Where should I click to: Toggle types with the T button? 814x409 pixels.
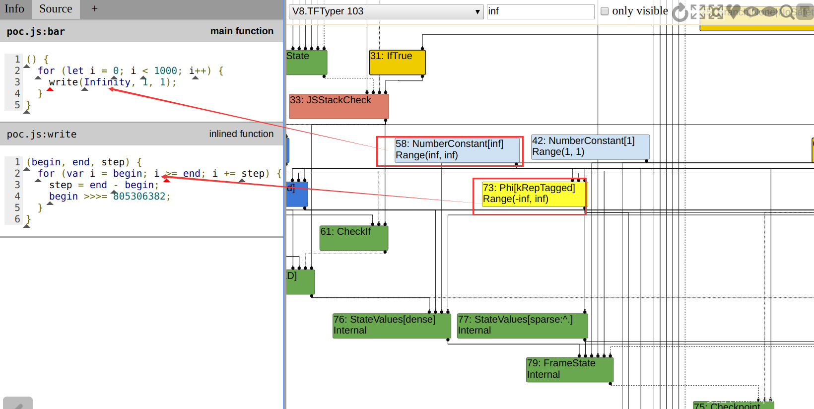coord(805,12)
